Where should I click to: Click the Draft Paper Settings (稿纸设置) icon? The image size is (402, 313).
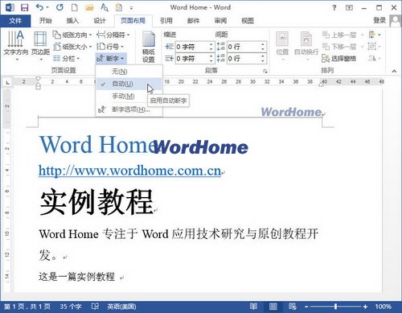coord(148,47)
